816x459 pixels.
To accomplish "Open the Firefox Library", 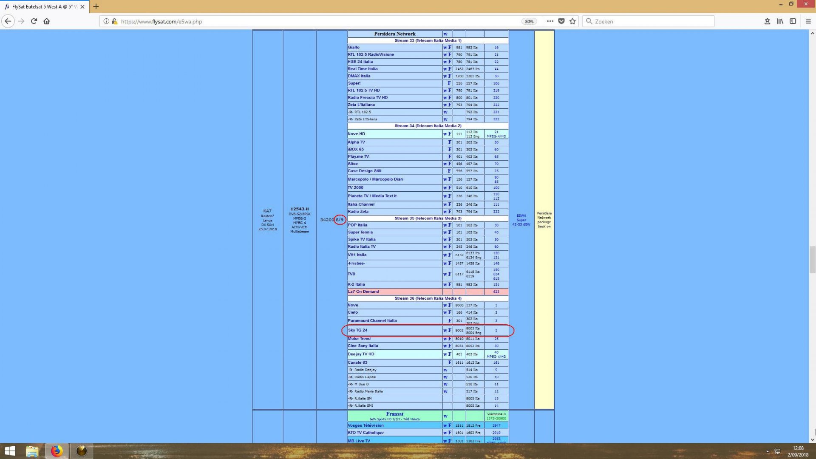I will (780, 21).
